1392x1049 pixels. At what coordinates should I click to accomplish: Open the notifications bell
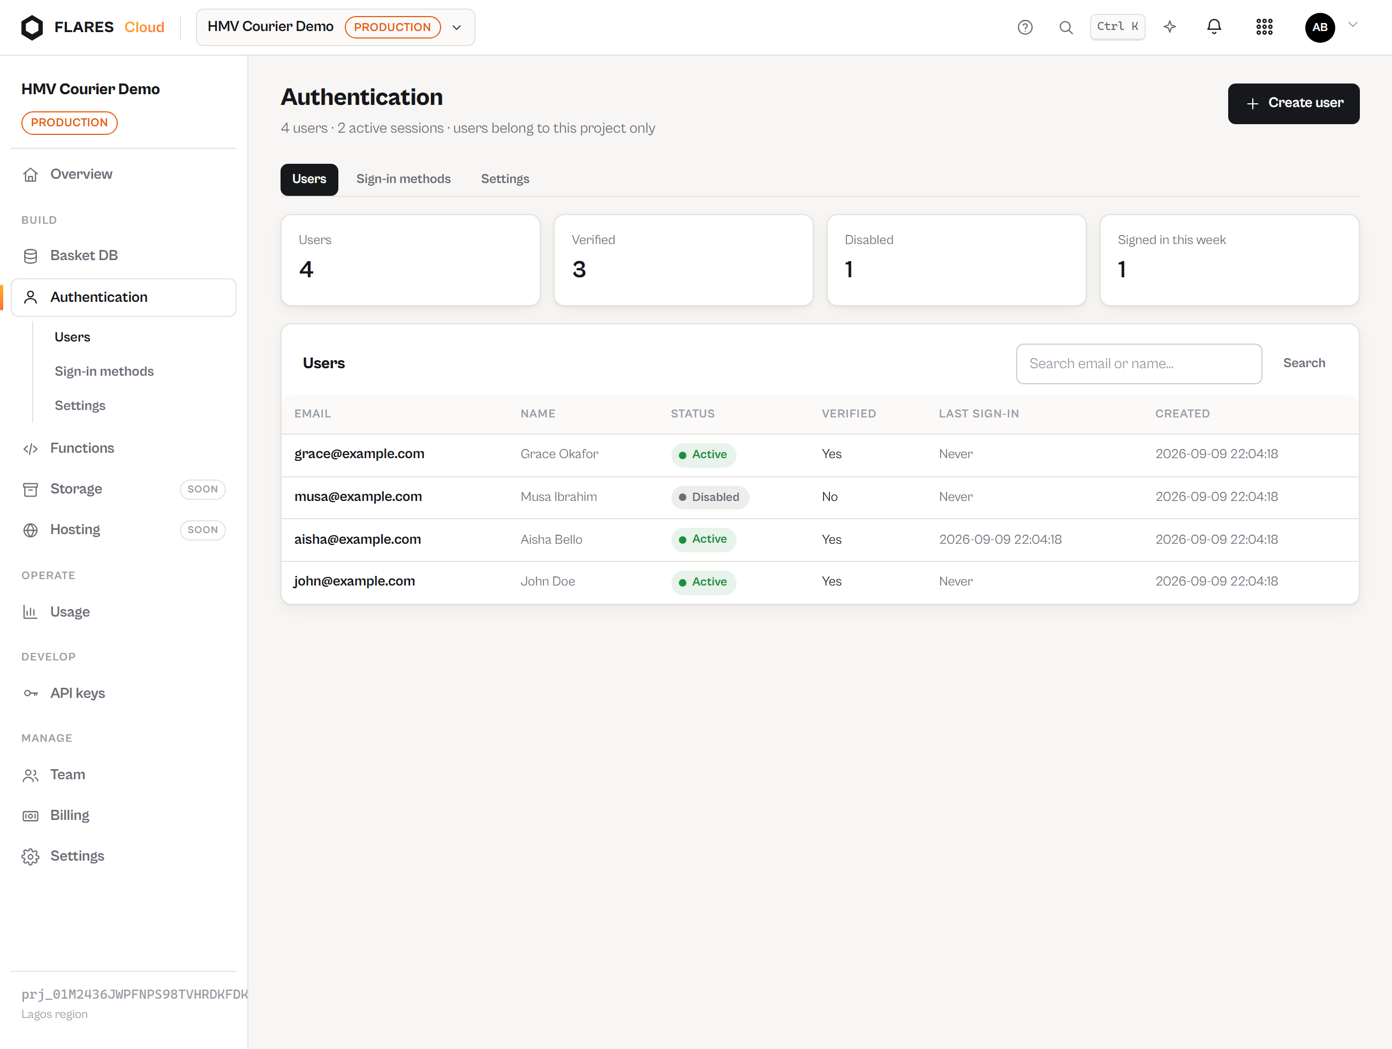[x=1214, y=26]
